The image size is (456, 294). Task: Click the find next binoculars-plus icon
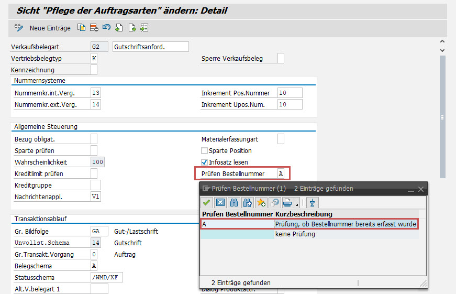point(248,203)
